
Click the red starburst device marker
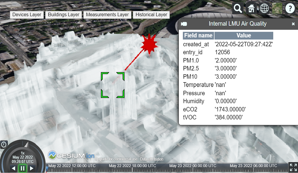[x=149, y=44]
